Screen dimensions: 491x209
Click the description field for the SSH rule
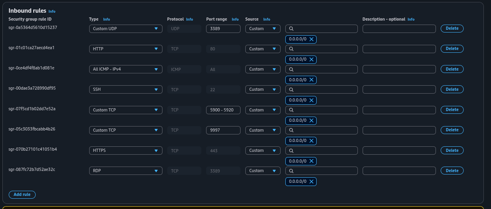tap(399, 90)
